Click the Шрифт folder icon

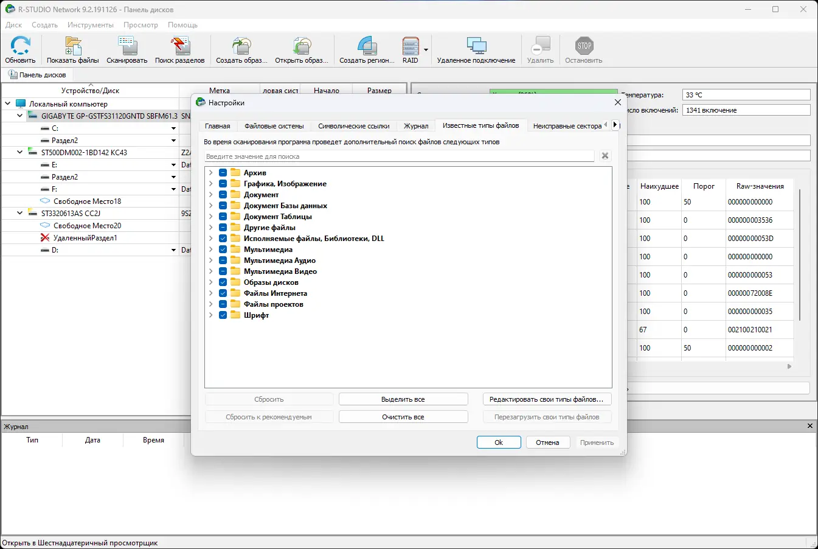(x=235, y=315)
